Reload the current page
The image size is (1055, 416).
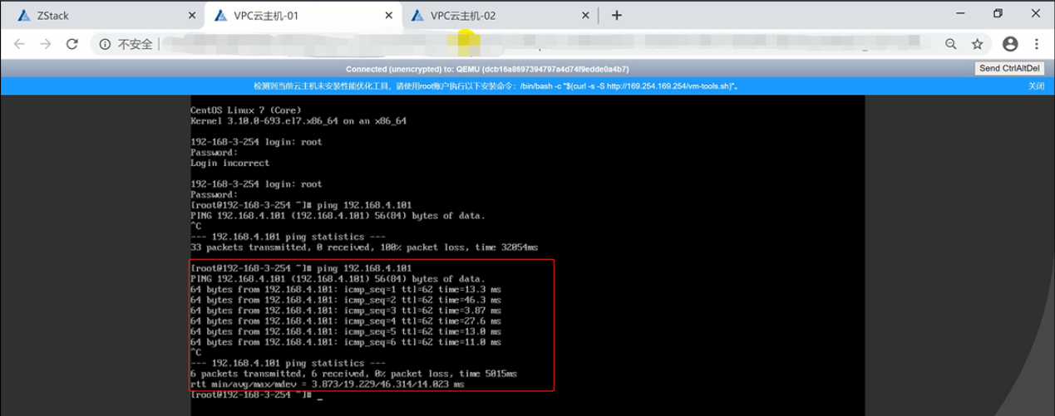point(72,44)
